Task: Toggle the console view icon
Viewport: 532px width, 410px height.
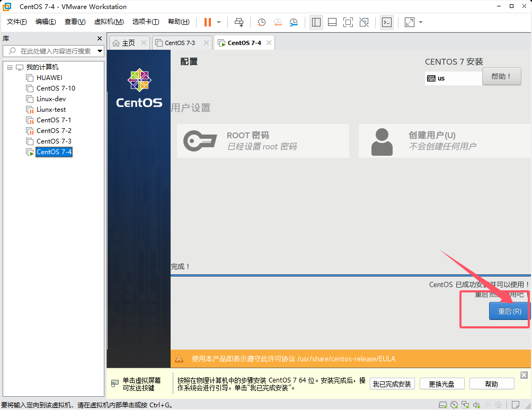Action: (387, 22)
